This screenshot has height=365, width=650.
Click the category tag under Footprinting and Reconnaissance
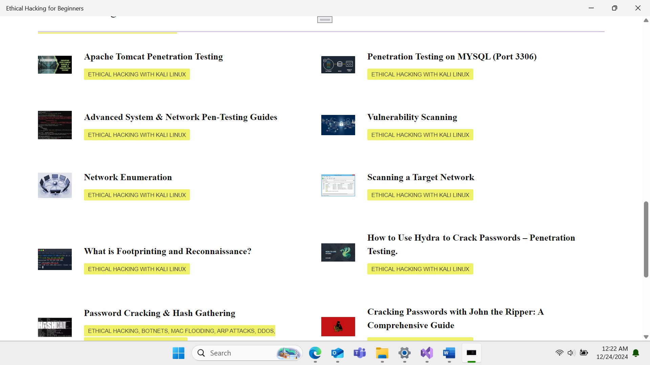(137, 269)
